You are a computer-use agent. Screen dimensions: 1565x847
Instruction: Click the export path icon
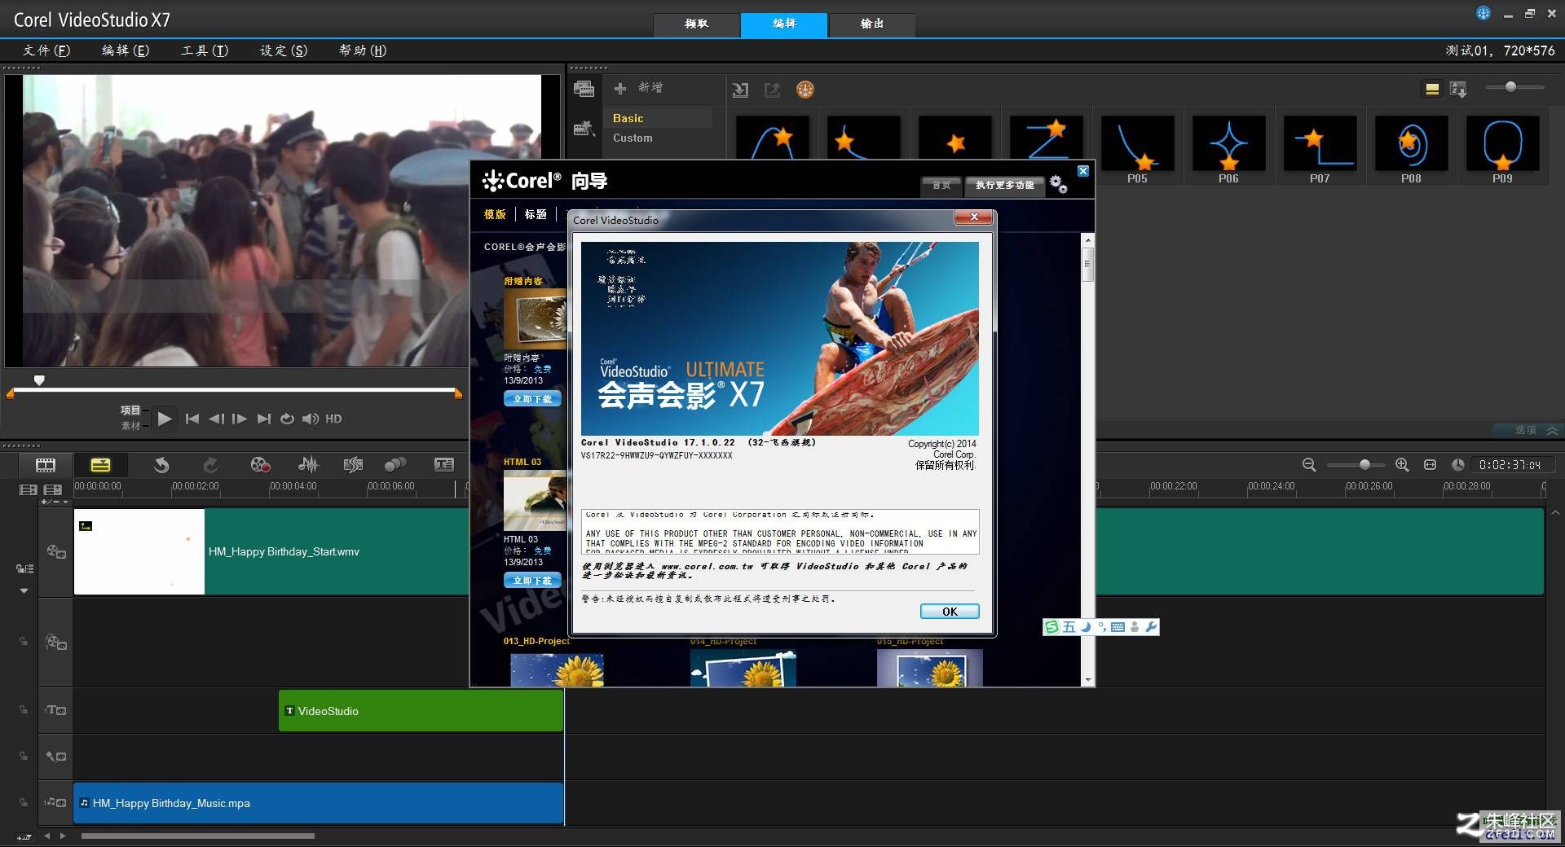(x=772, y=90)
